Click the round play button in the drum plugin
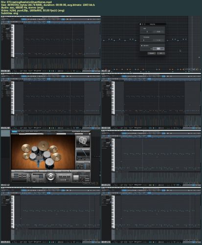 tap(50, 176)
